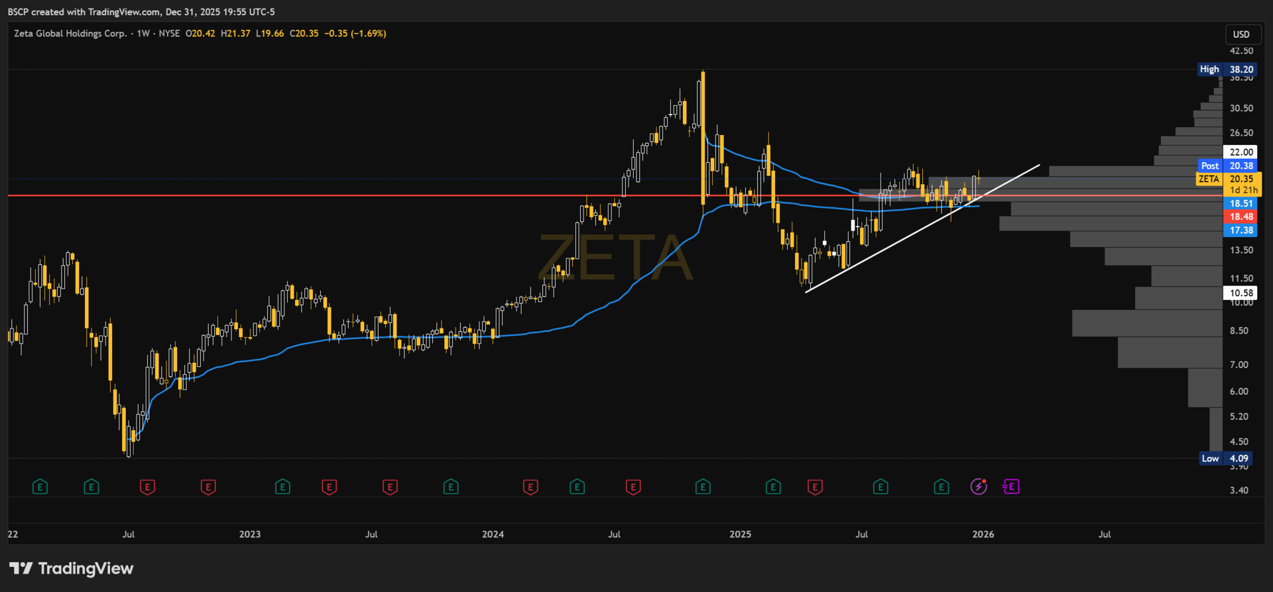Click the 2023 time axis label
The image size is (1273, 592).
tap(250, 534)
